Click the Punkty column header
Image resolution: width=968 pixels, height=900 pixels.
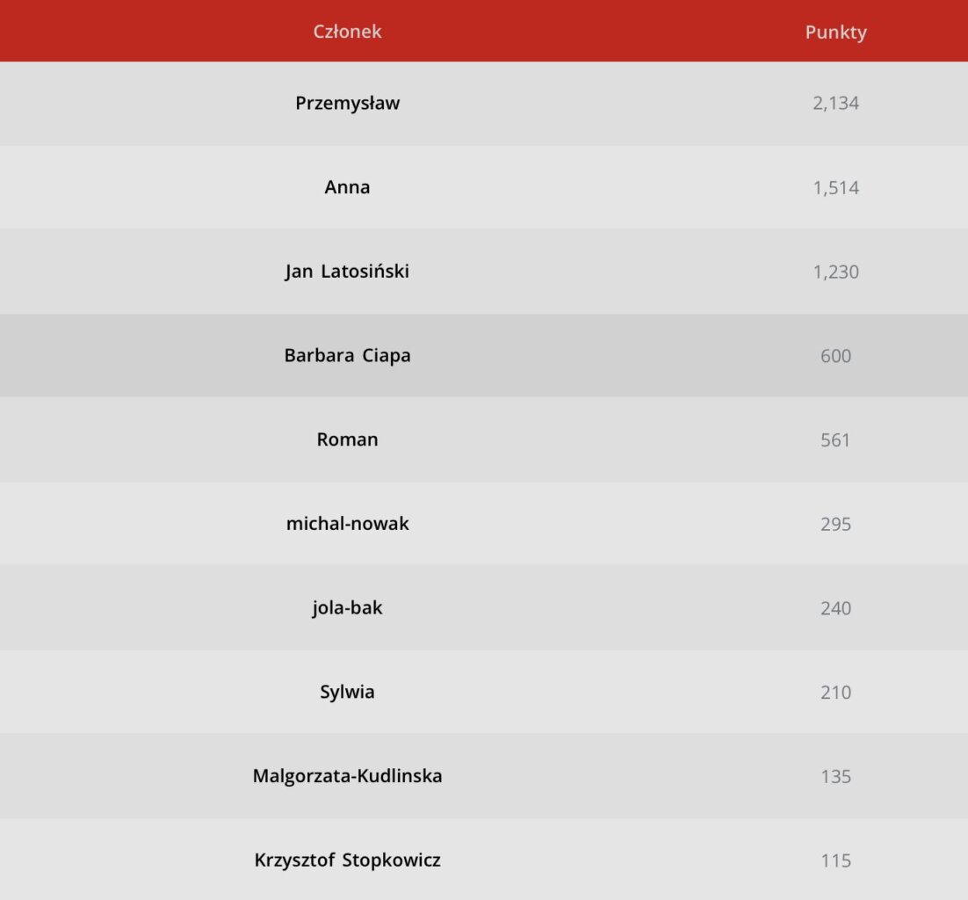tap(835, 33)
